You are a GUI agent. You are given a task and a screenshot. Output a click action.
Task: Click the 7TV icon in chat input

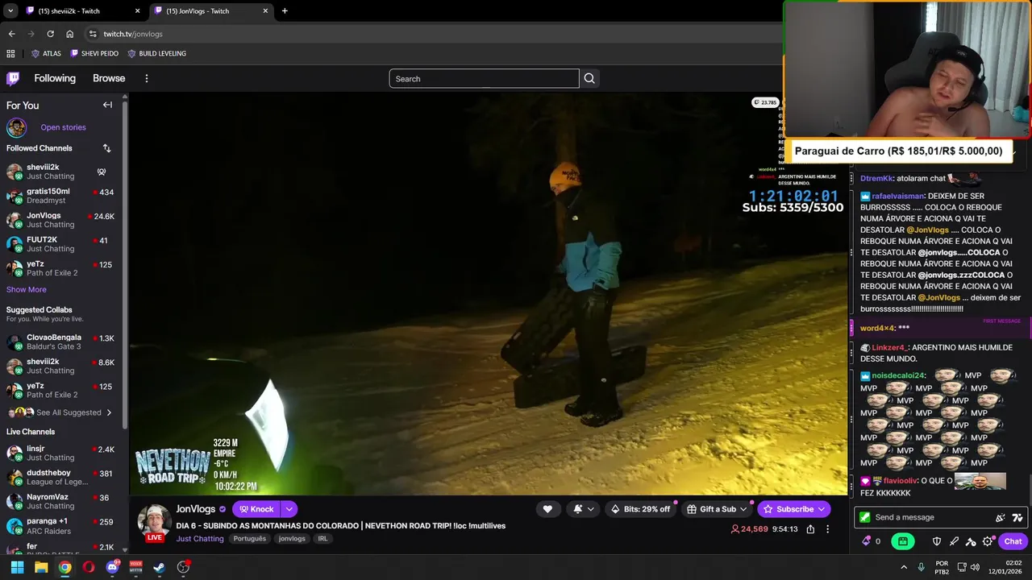tap(1017, 517)
